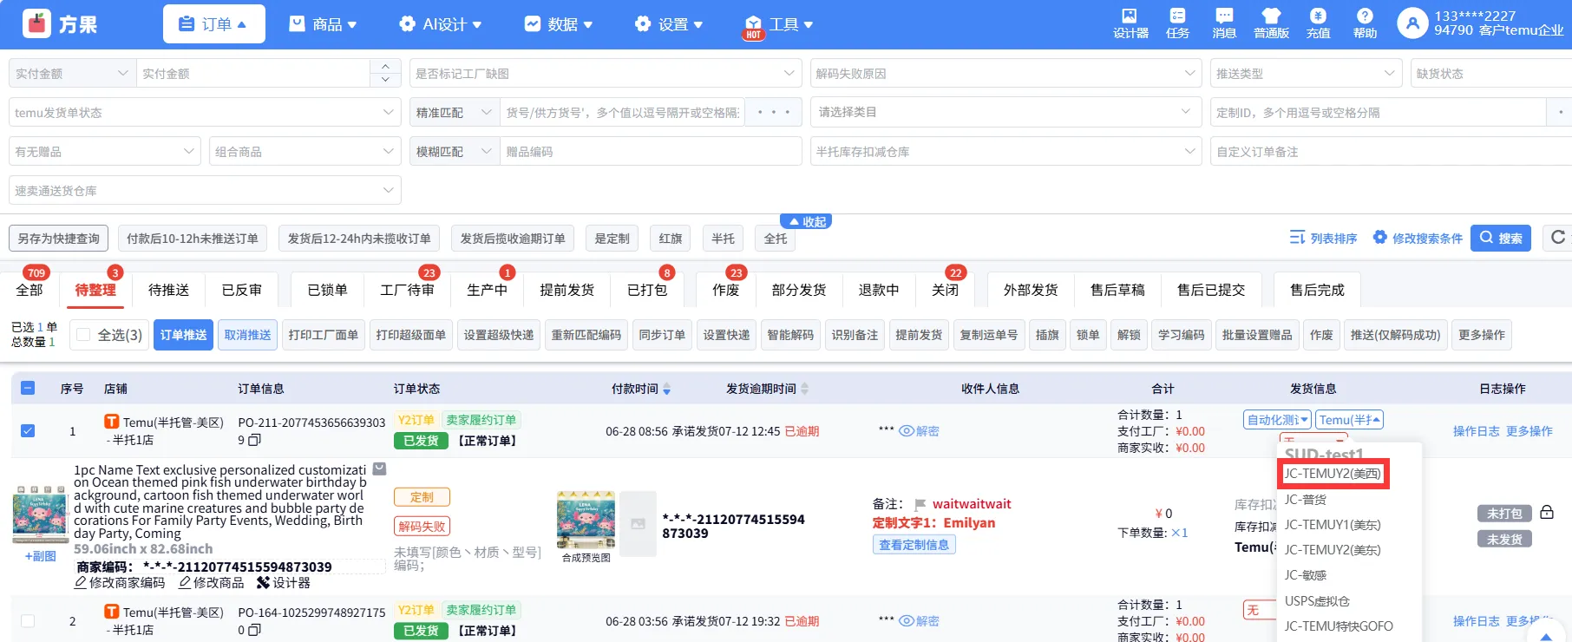Click the refresh icon beside 搜索

point(1558,238)
